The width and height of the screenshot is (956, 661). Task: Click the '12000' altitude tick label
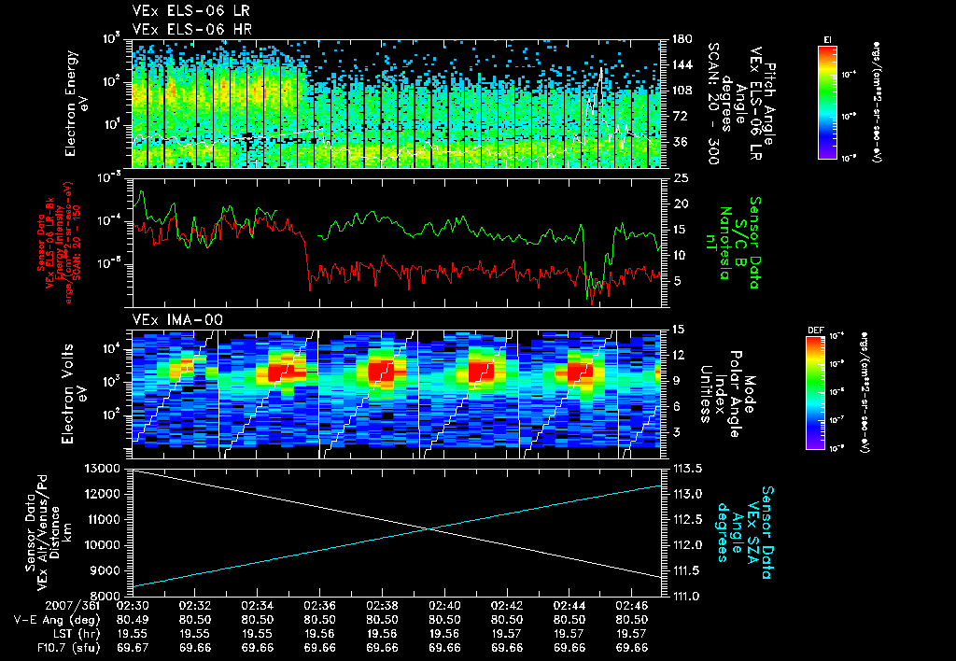pos(101,494)
